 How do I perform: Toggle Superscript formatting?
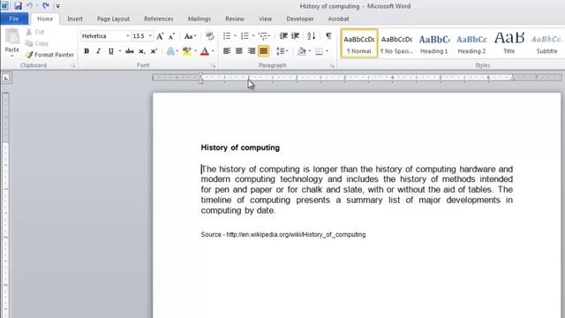pos(154,51)
